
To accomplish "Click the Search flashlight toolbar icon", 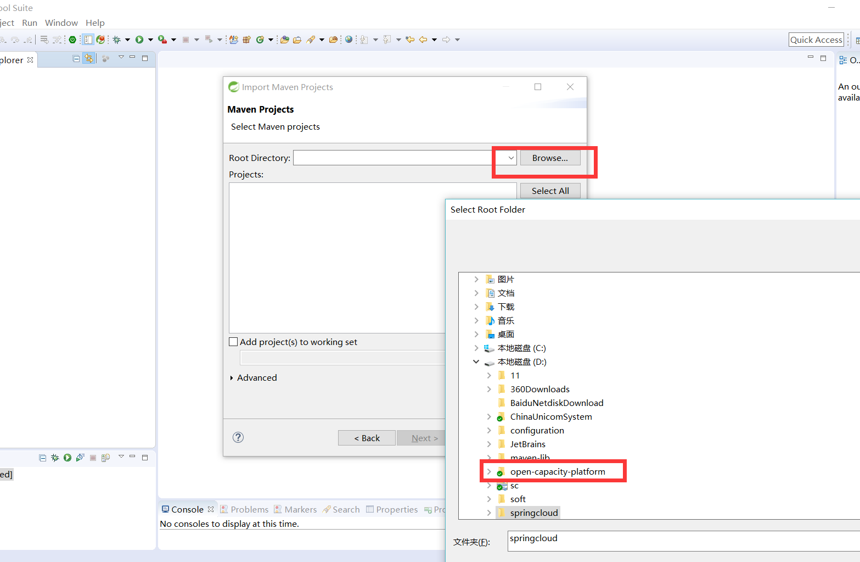I will 311,40.
